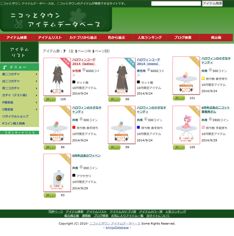Screen dimensions: 234x236
Task: Open AmigoDatabase footer link
Action: (x=117, y=228)
